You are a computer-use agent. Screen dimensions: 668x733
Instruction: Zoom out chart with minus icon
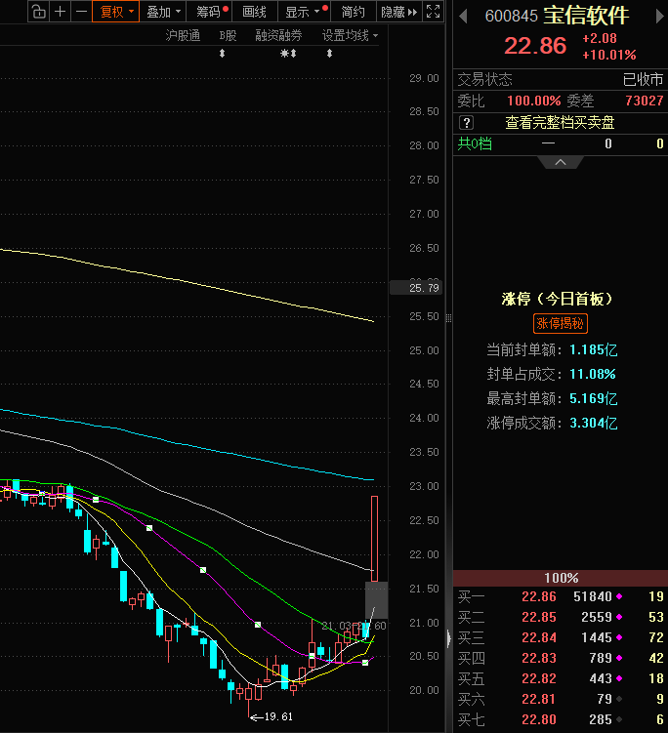coord(82,12)
